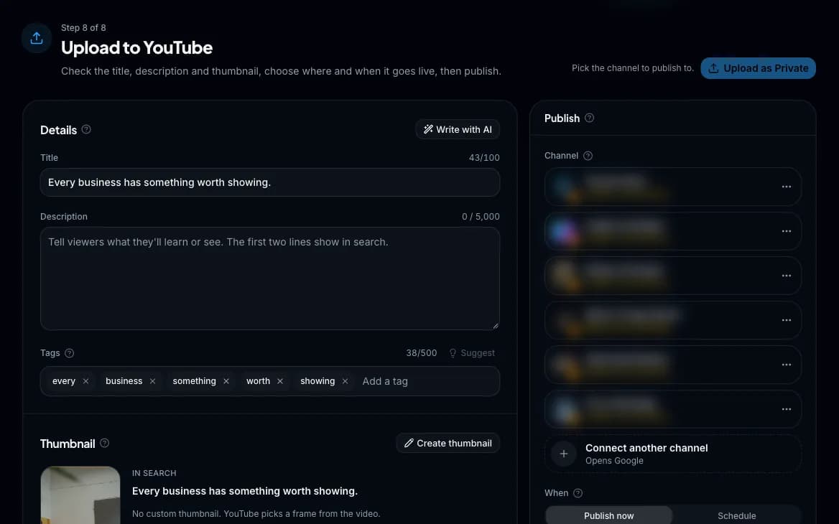The image size is (839, 524).
Task: Click IN SEARCH preview title text
Action: coord(244,491)
